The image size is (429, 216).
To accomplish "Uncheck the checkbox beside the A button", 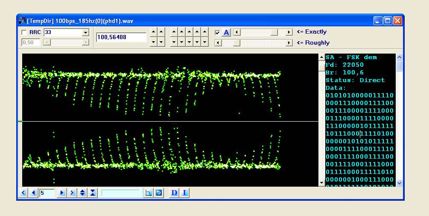I will tap(218, 33).
